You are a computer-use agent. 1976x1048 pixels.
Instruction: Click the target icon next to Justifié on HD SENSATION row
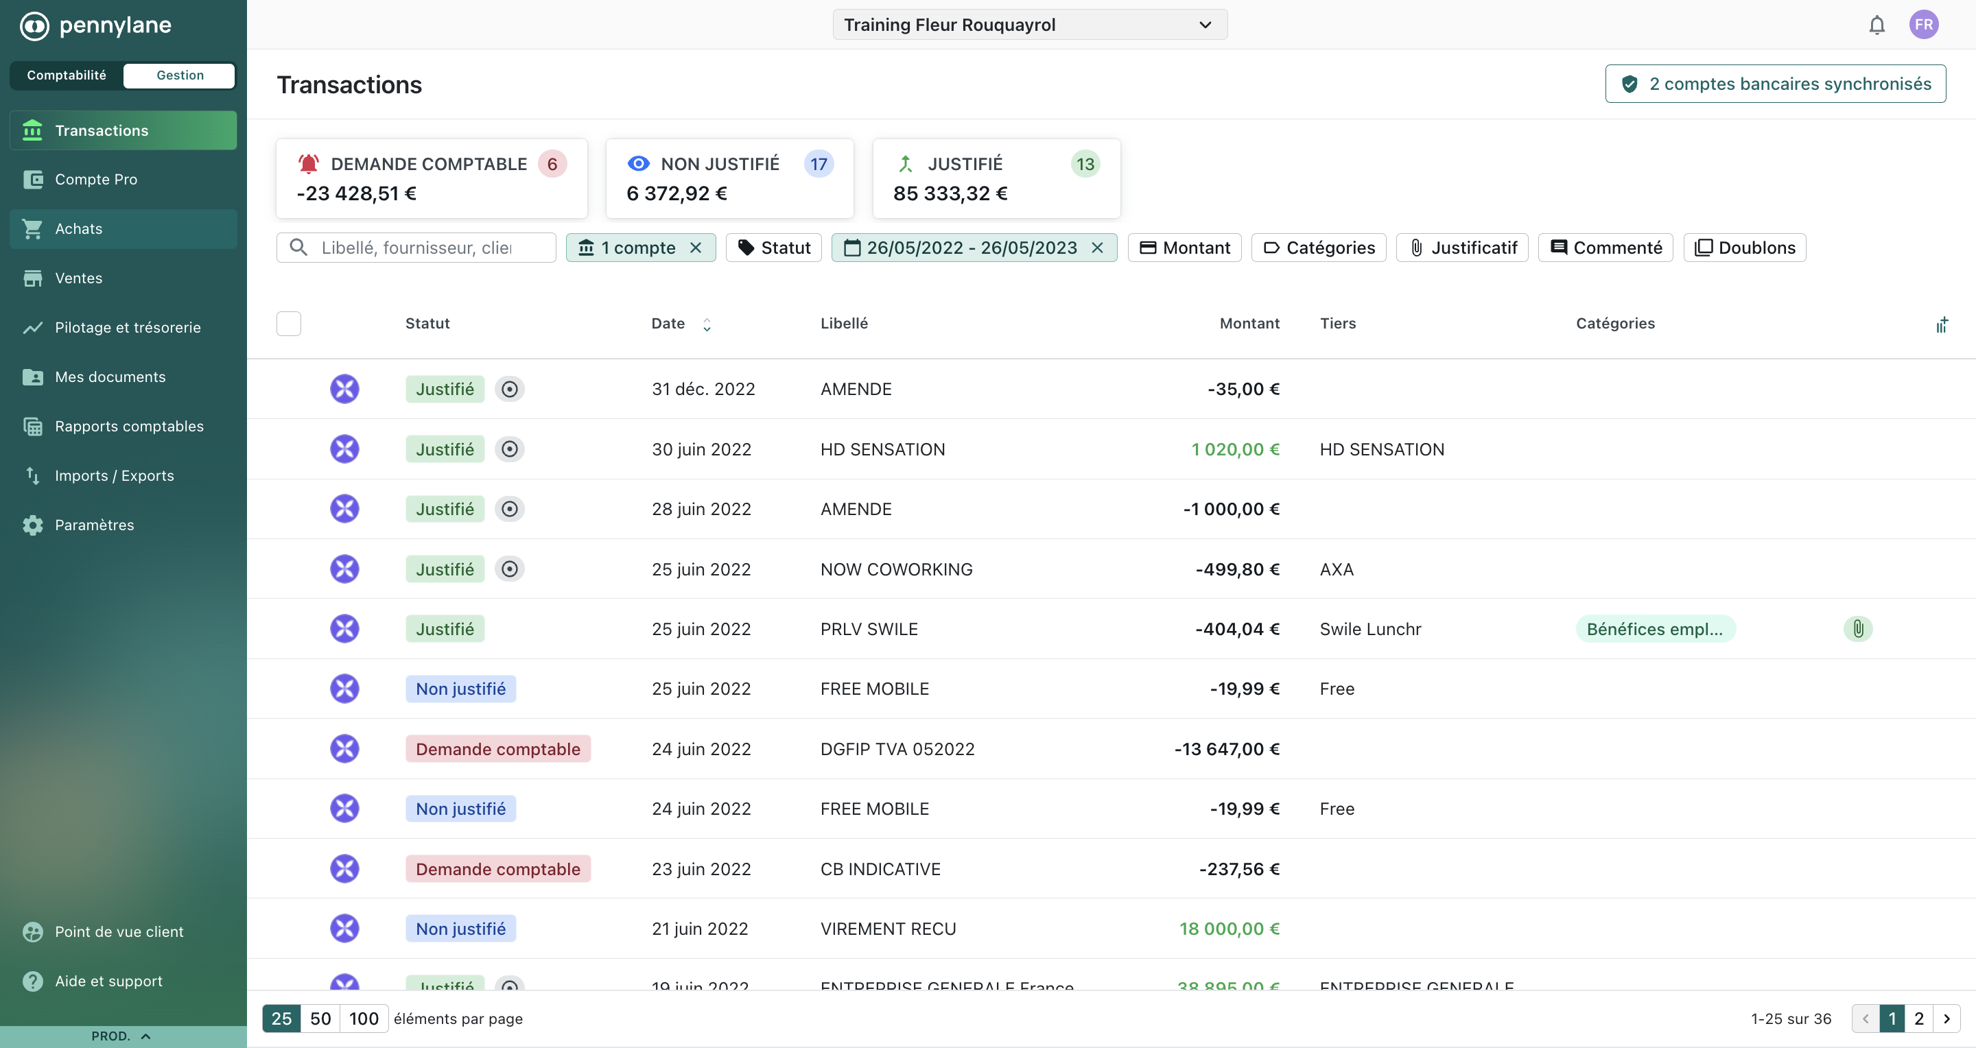(x=509, y=449)
